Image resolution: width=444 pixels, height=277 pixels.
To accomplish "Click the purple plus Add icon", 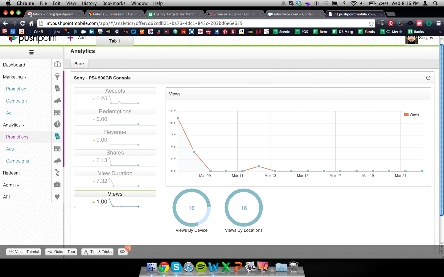I will click(70, 38).
